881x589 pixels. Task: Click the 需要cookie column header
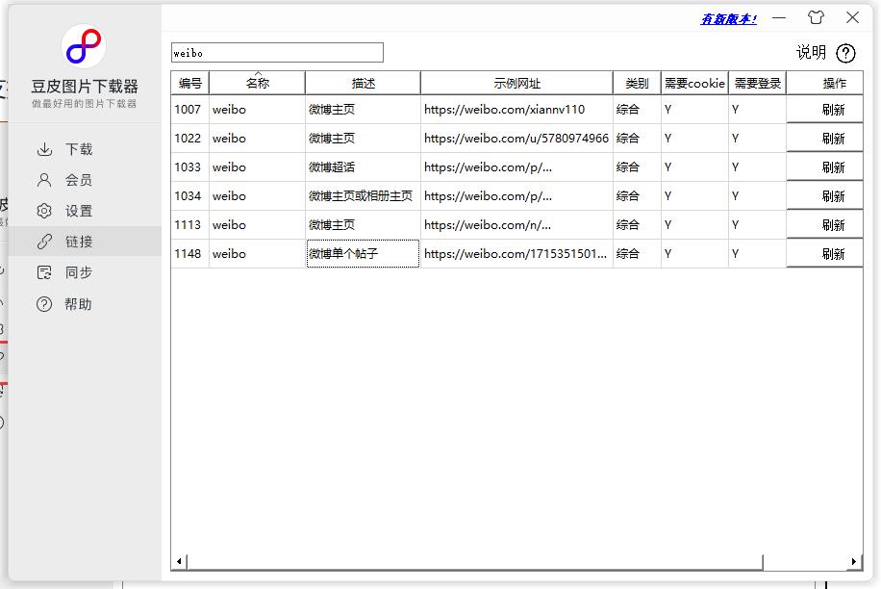pyautogui.click(x=694, y=83)
